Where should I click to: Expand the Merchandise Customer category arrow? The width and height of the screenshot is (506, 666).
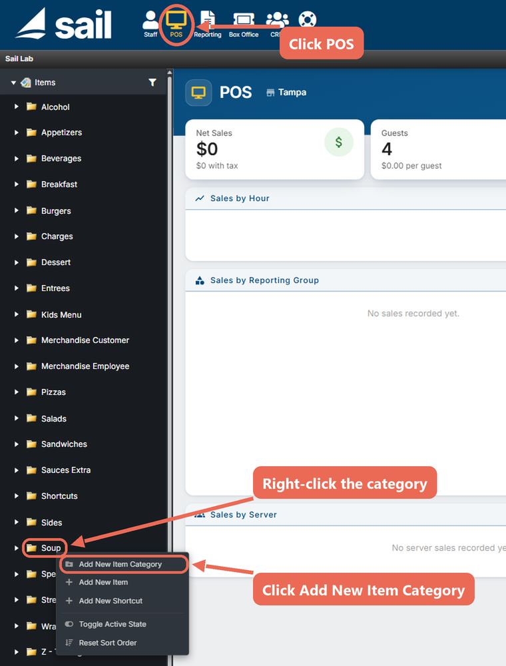coord(17,340)
